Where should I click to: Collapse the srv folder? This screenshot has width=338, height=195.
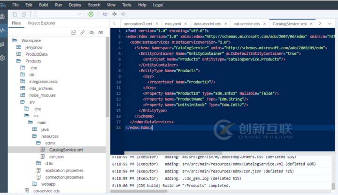[23, 102]
